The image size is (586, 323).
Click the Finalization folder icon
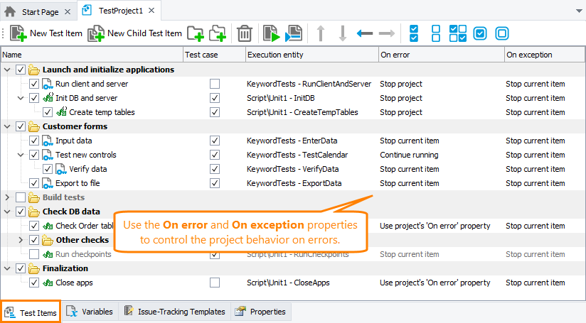tap(34, 268)
